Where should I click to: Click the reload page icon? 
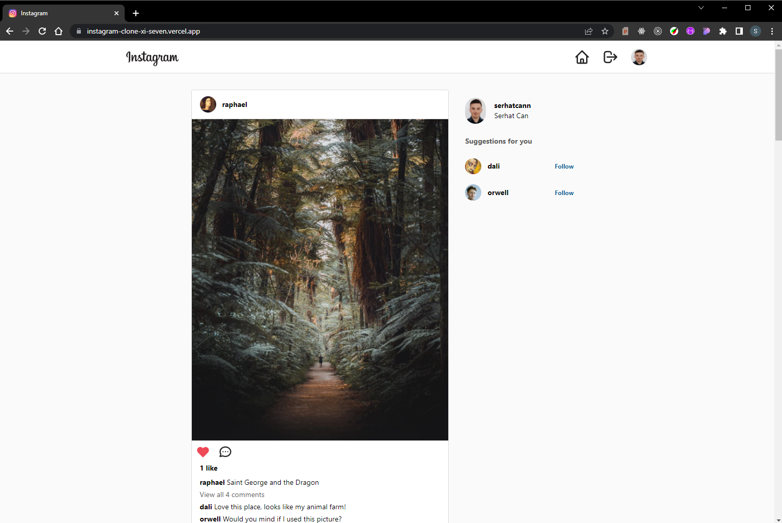(42, 31)
